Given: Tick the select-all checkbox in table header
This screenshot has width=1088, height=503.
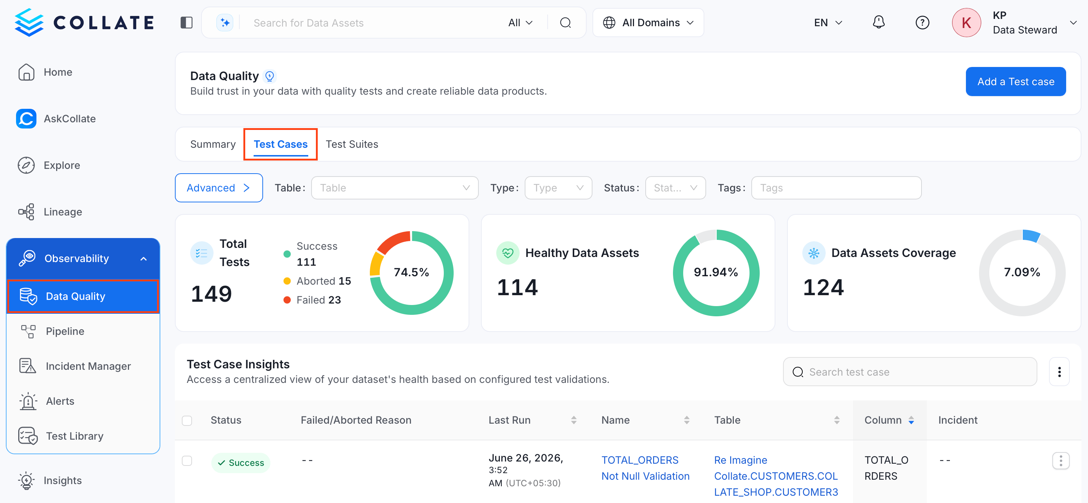Looking at the screenshot, I should click(x=187, y=420).
